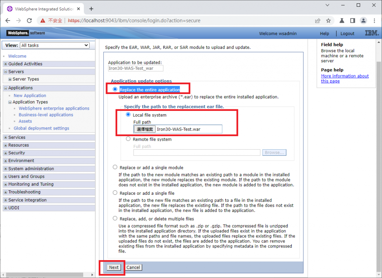The image size is (382, 278).
Task: Open a new browser tab
Action: tap(91, 9)
